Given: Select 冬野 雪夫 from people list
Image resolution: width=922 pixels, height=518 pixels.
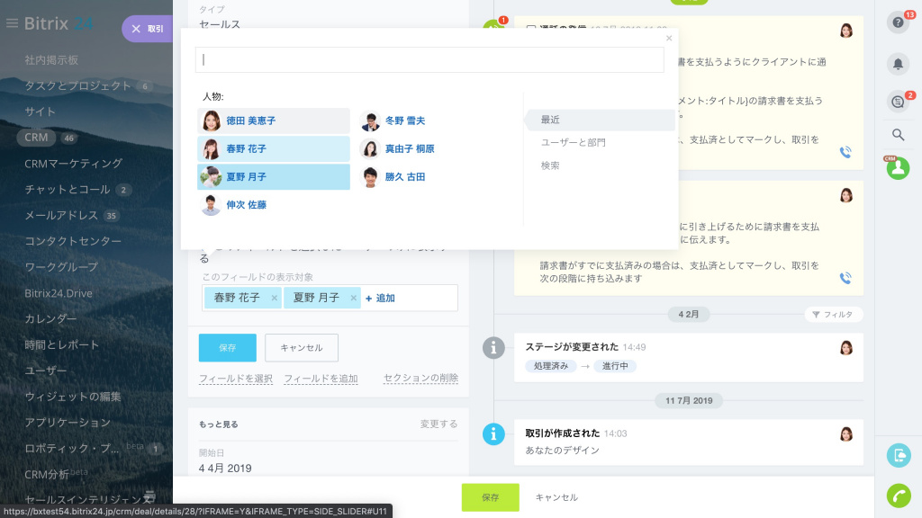Looking at the screenshot, I should (404, 121).
